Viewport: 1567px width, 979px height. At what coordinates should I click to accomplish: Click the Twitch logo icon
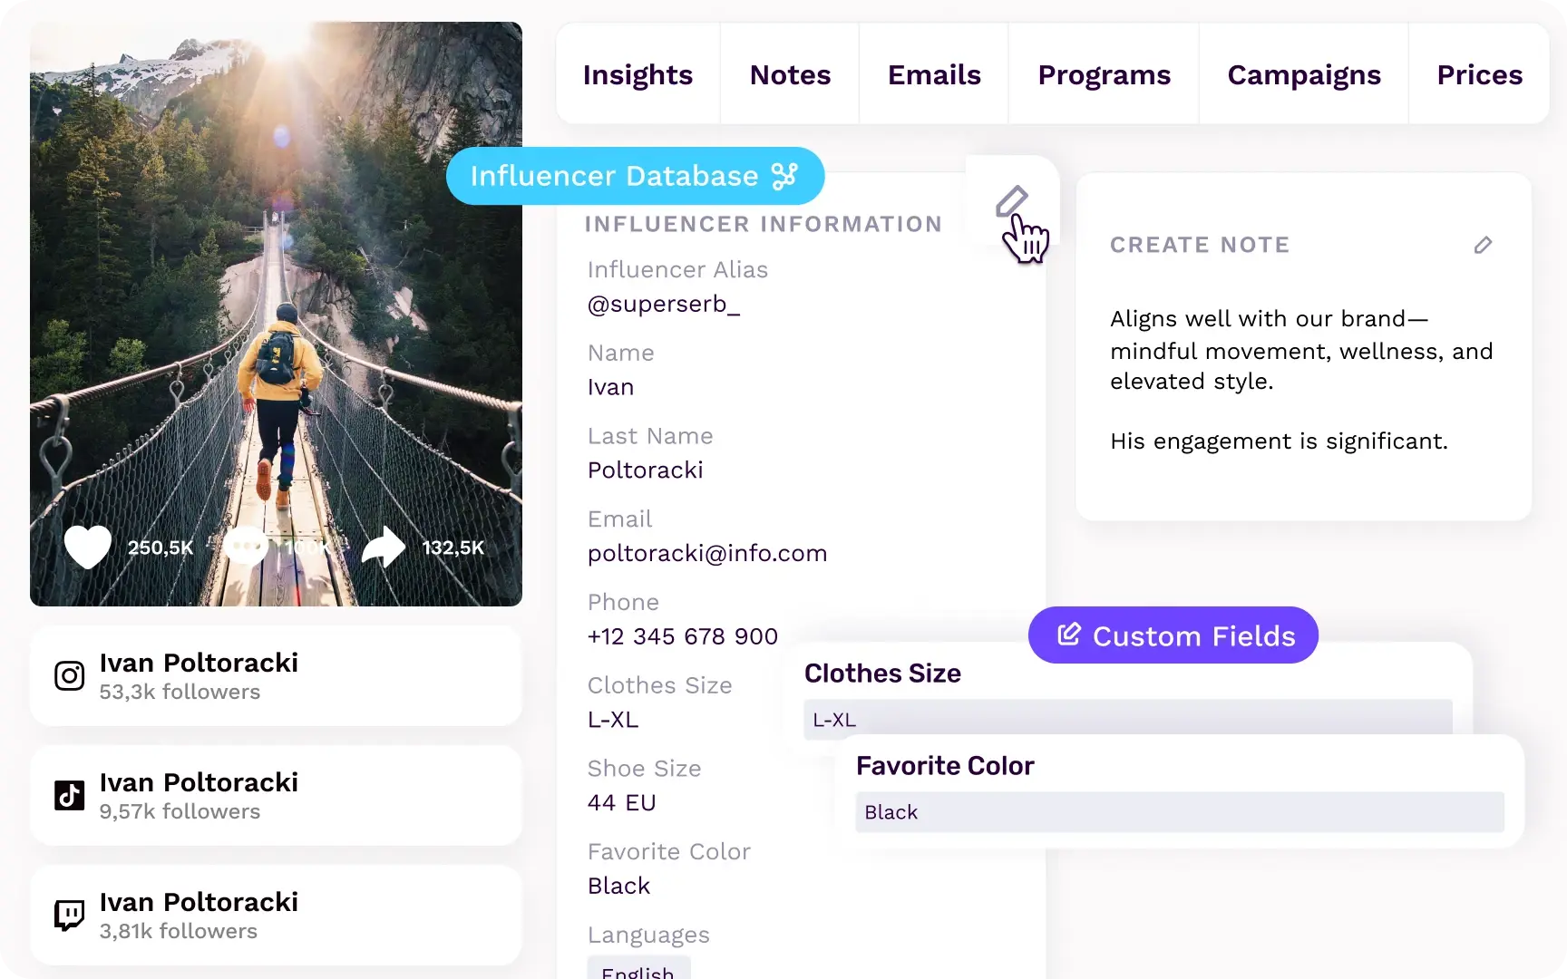70,916
